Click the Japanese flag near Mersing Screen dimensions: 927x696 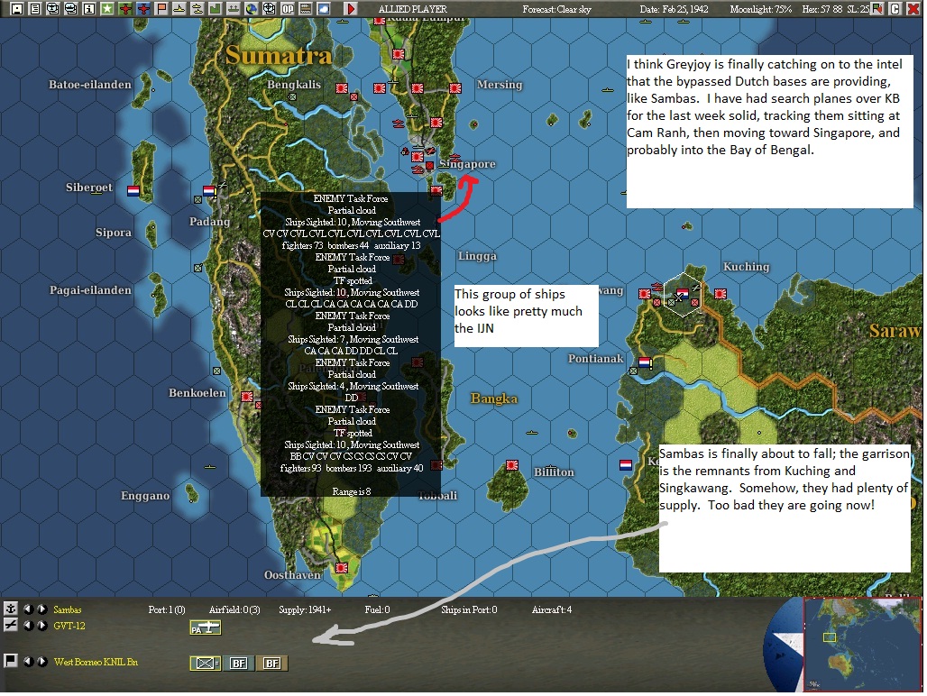click(454, 88)
